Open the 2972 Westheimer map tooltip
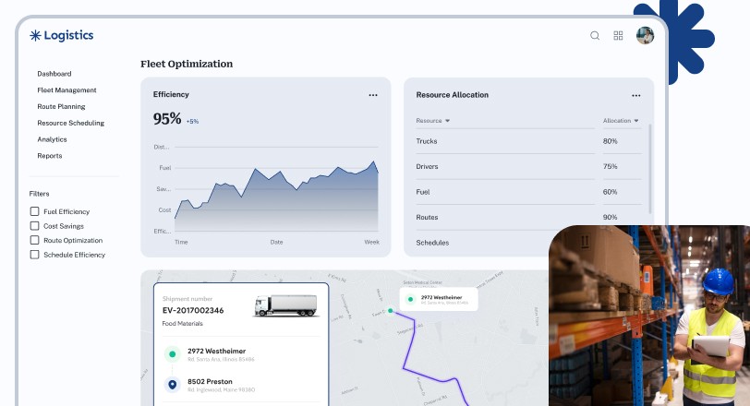Screen dimensions: 750x406 click(x=439, y=300)
